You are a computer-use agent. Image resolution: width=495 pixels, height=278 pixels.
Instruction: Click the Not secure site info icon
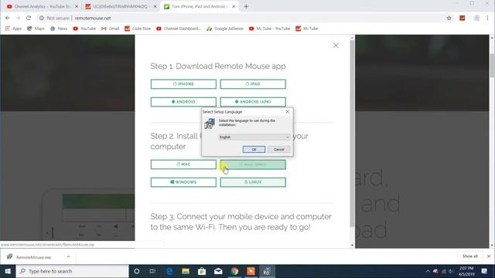pos(41,18)
